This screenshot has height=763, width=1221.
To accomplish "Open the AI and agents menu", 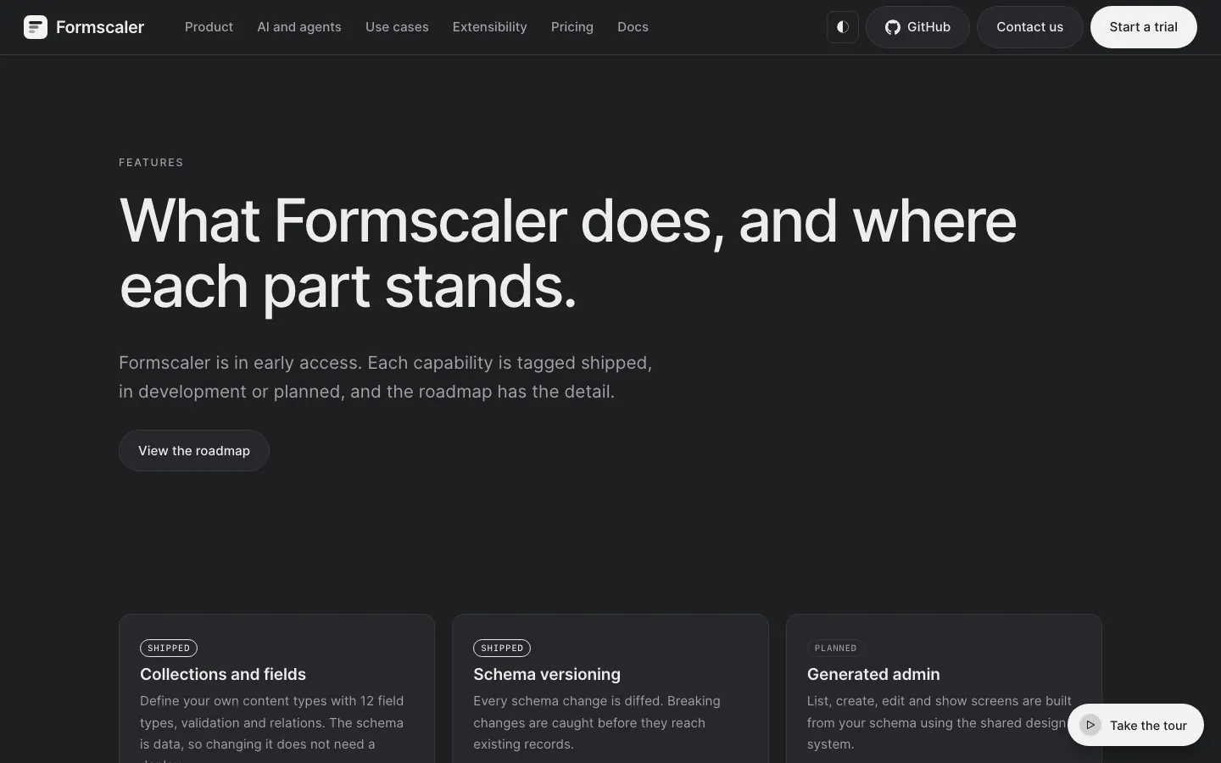I will click(x=299, y=27).
